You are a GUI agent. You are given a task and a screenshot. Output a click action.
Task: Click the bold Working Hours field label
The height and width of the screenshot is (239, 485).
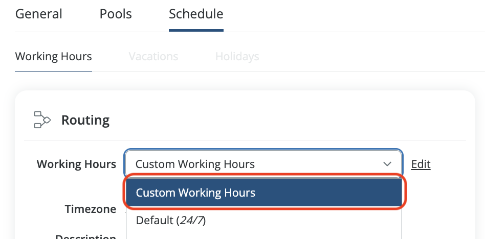pyautogui.click(x=76, y=164)
